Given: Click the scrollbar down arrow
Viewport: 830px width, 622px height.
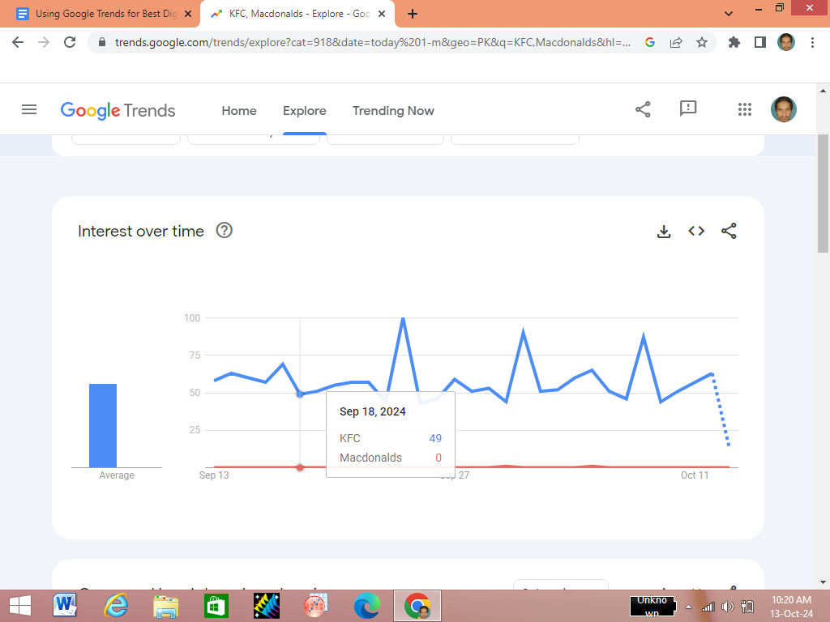Looking at the screenshot, I should point(823,582).
